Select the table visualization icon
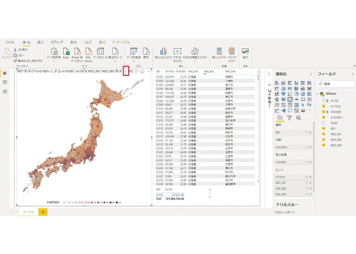Screen dimensions: 356x254 (290, 105)
